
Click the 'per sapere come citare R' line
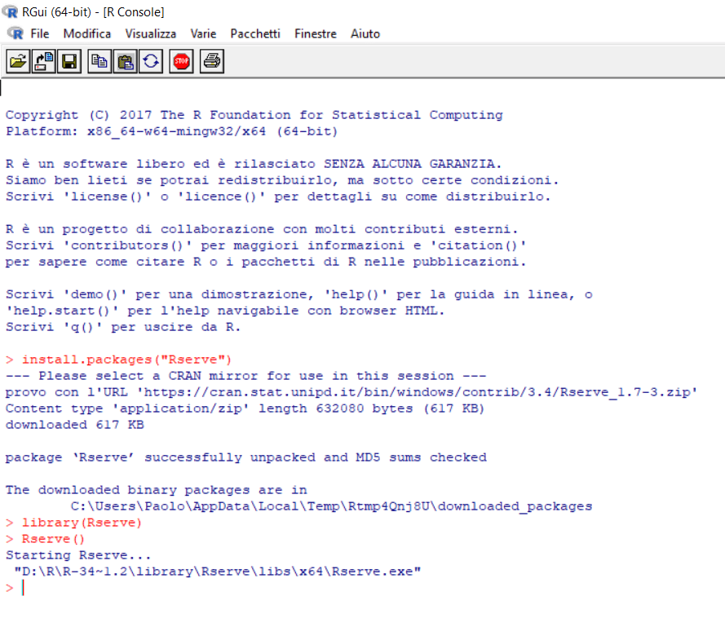266,262
